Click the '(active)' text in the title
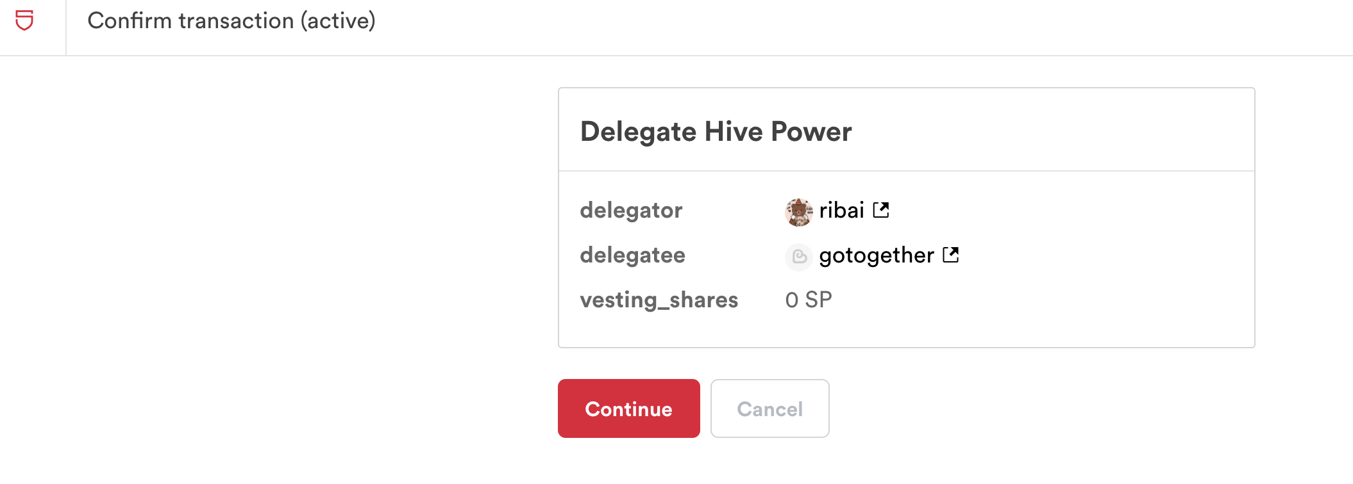1353x484 pixels. (x=338, y=21)
